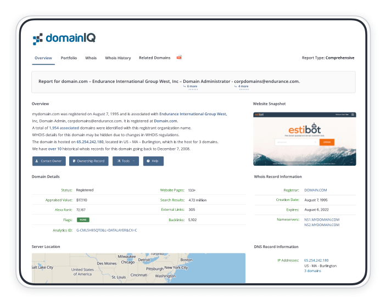This screenshot has height=304, width=386.
Task: Open the 'over 10' historical records link
Action: tap(55, 149)
